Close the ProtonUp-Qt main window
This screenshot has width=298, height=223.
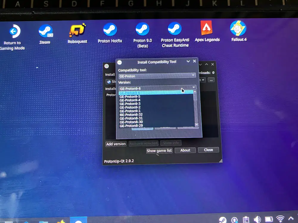(x=213, y=64)
